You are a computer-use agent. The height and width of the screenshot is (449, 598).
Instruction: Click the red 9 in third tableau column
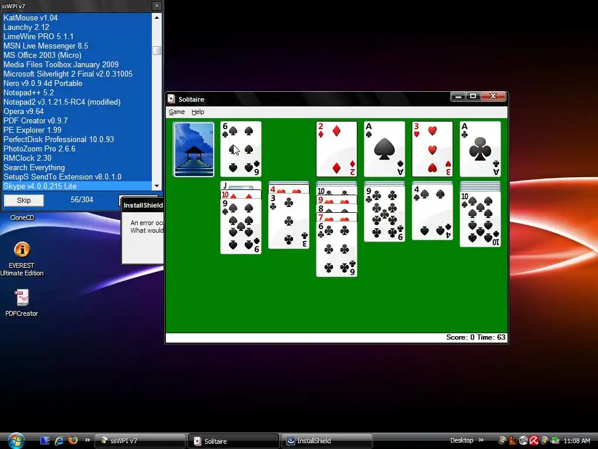click(x=336, y=200)
